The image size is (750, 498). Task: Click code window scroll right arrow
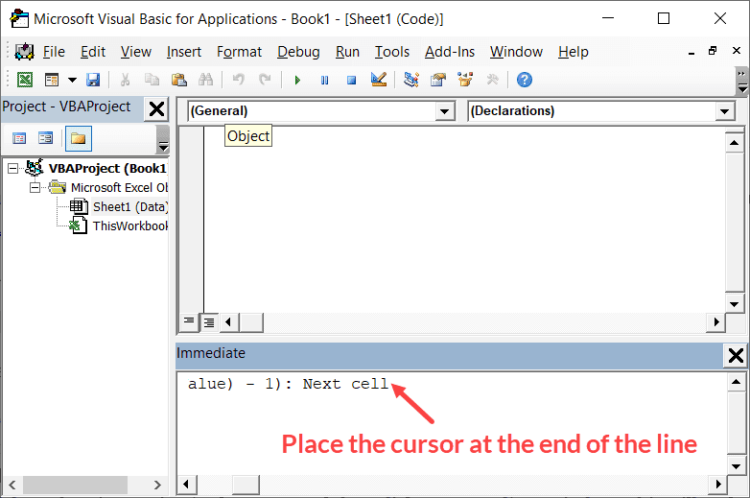pos(716,322)
